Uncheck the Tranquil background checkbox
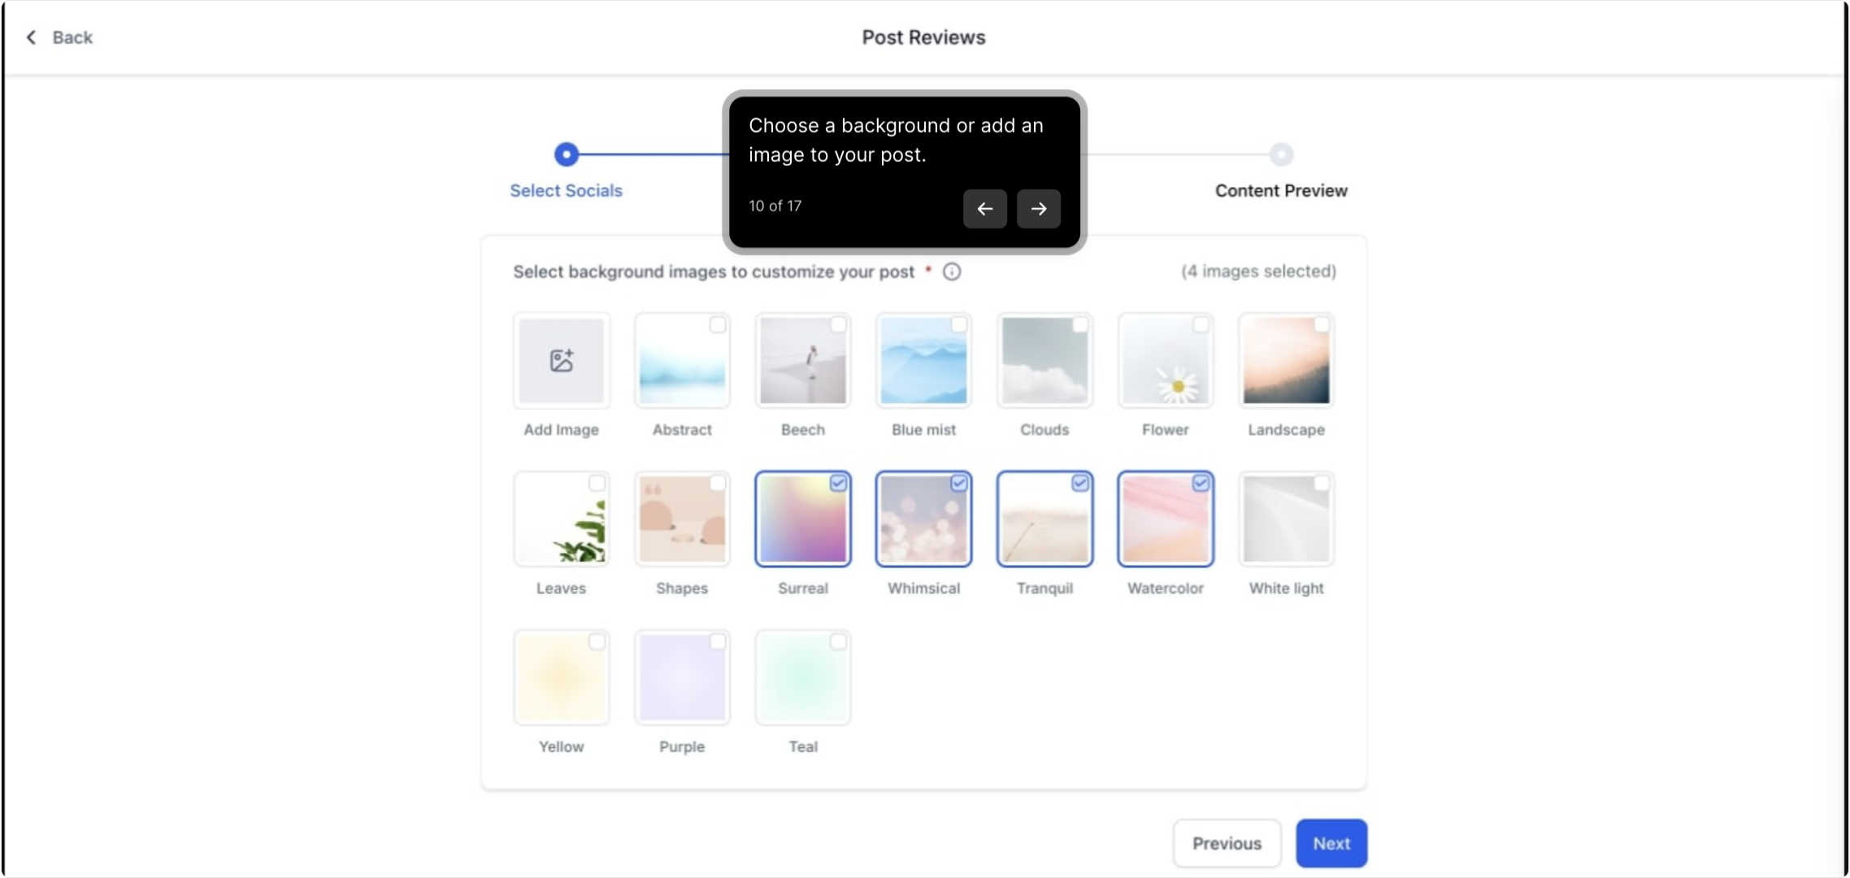Image resolution: width=1850 pixels, height=878 pixels. (x=1080, y=484)
